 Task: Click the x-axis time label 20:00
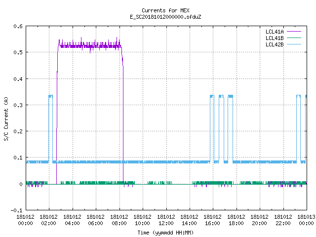(259, 223)
